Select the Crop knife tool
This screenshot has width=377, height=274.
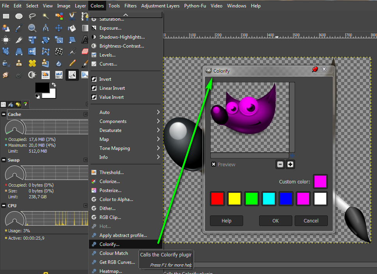(x=19, y=39)
